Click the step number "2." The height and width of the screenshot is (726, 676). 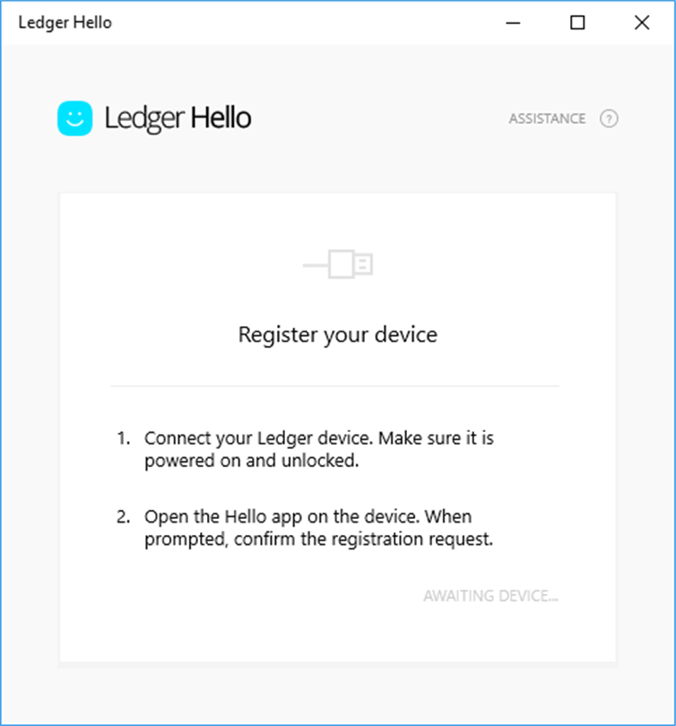click(x=124, y=517)
